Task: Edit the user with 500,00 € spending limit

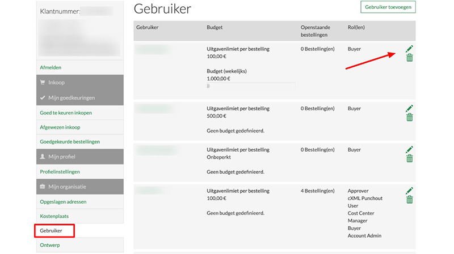Action: (409, 109)
